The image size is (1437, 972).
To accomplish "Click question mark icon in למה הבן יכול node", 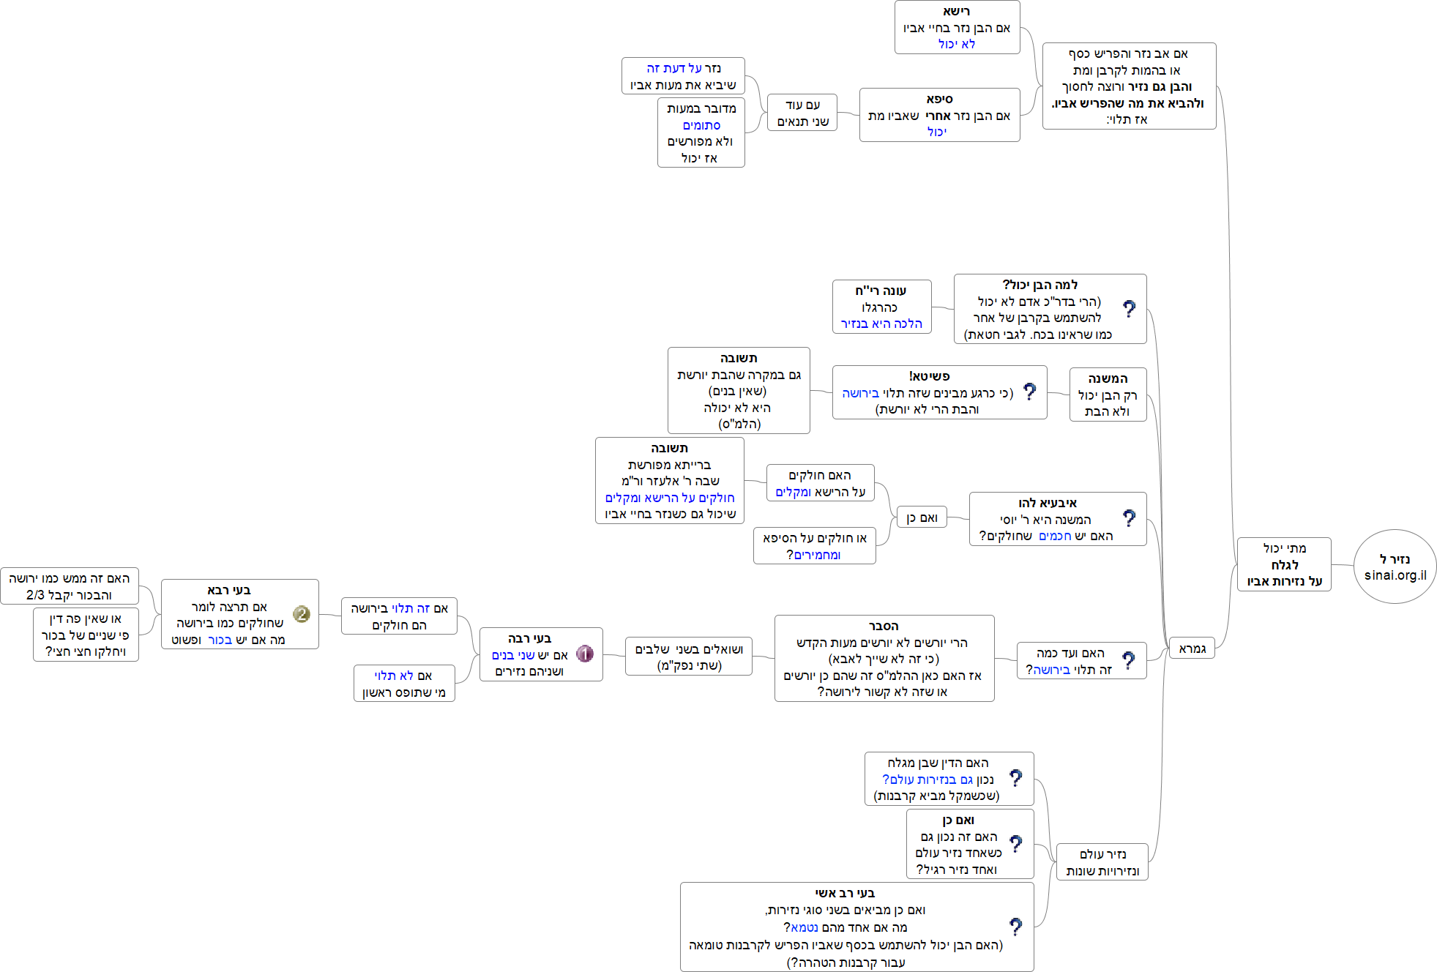I will [1129, 309].
